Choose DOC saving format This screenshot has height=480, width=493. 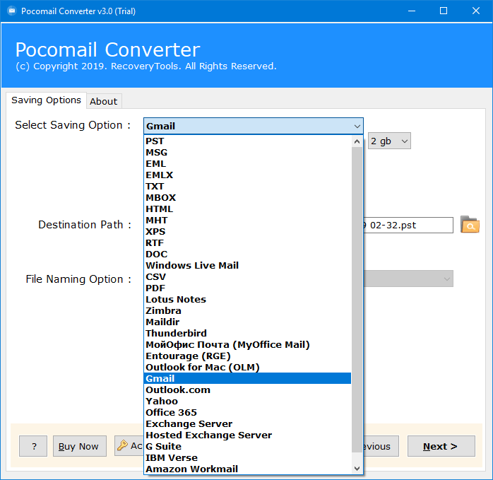[247, 254]
